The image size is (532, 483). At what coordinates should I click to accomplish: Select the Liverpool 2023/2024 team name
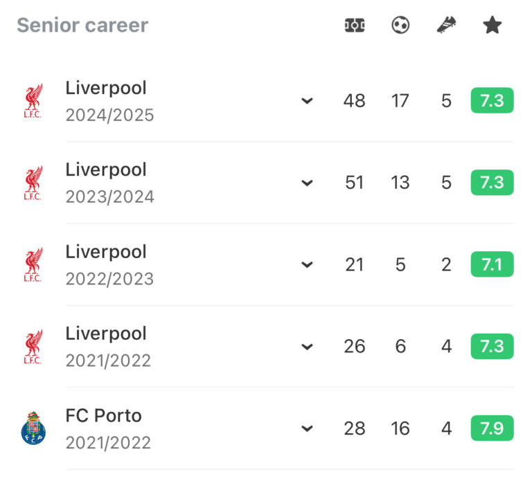click(106, 170)
